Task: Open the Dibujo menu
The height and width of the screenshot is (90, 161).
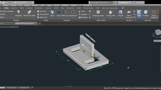Action: click(x=49, y=5)
